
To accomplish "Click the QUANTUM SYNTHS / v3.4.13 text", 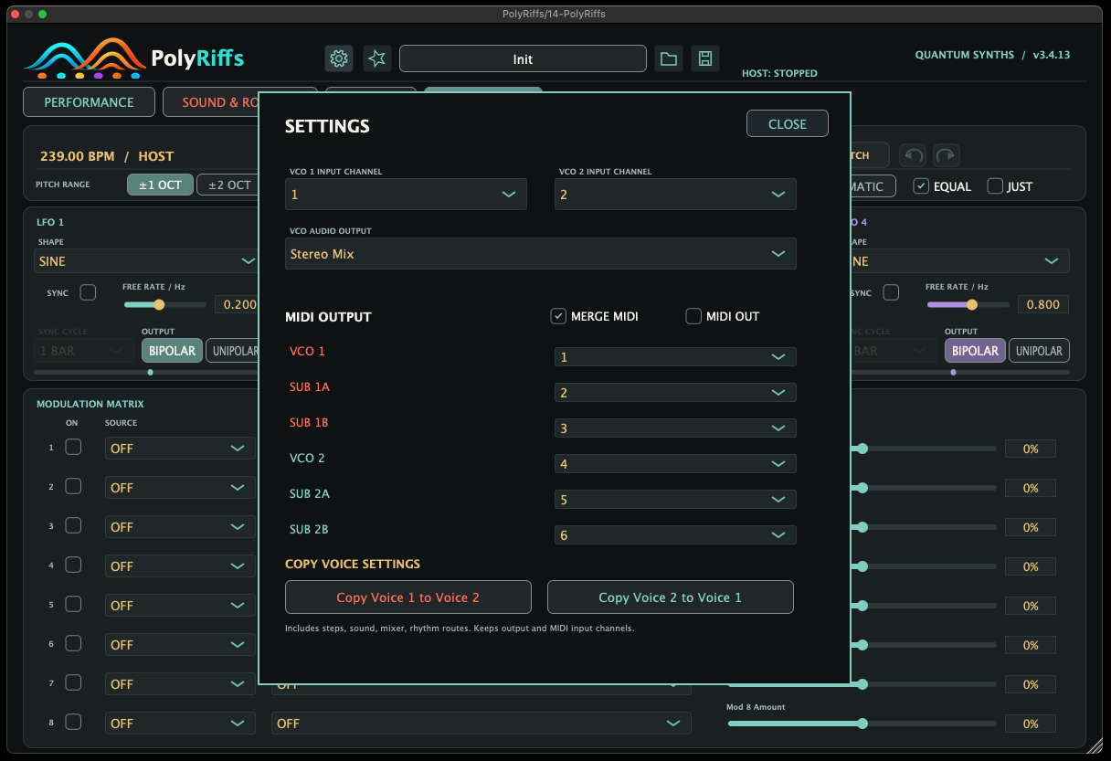I will 993,55.
